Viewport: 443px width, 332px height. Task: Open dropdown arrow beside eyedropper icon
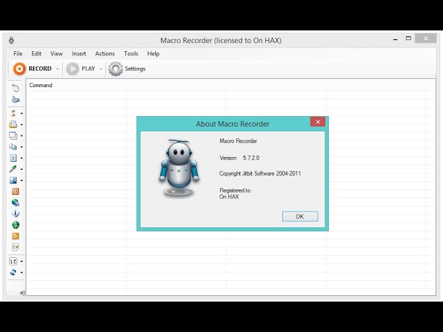click(21, 169)
